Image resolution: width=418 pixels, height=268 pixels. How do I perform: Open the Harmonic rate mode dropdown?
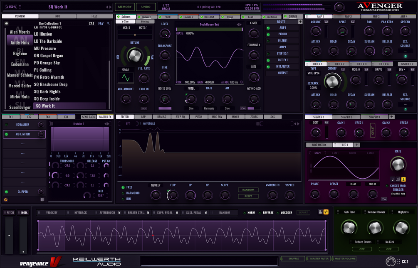(x=209, y=108)
